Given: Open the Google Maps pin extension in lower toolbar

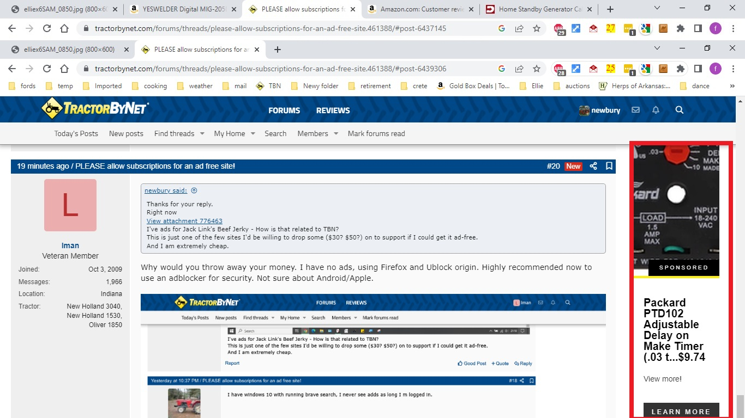Looking at the screenshot, I should coord(646,69).
